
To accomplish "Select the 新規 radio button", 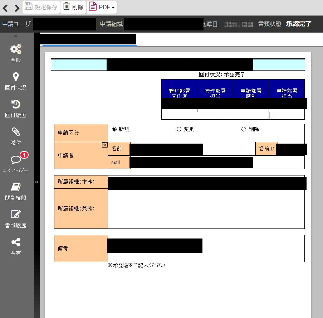I will pos(114,129).
